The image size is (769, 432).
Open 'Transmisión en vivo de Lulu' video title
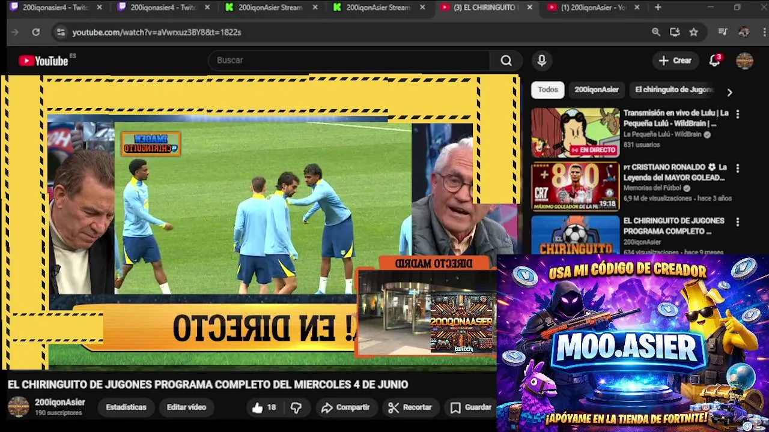coord(676,118)
